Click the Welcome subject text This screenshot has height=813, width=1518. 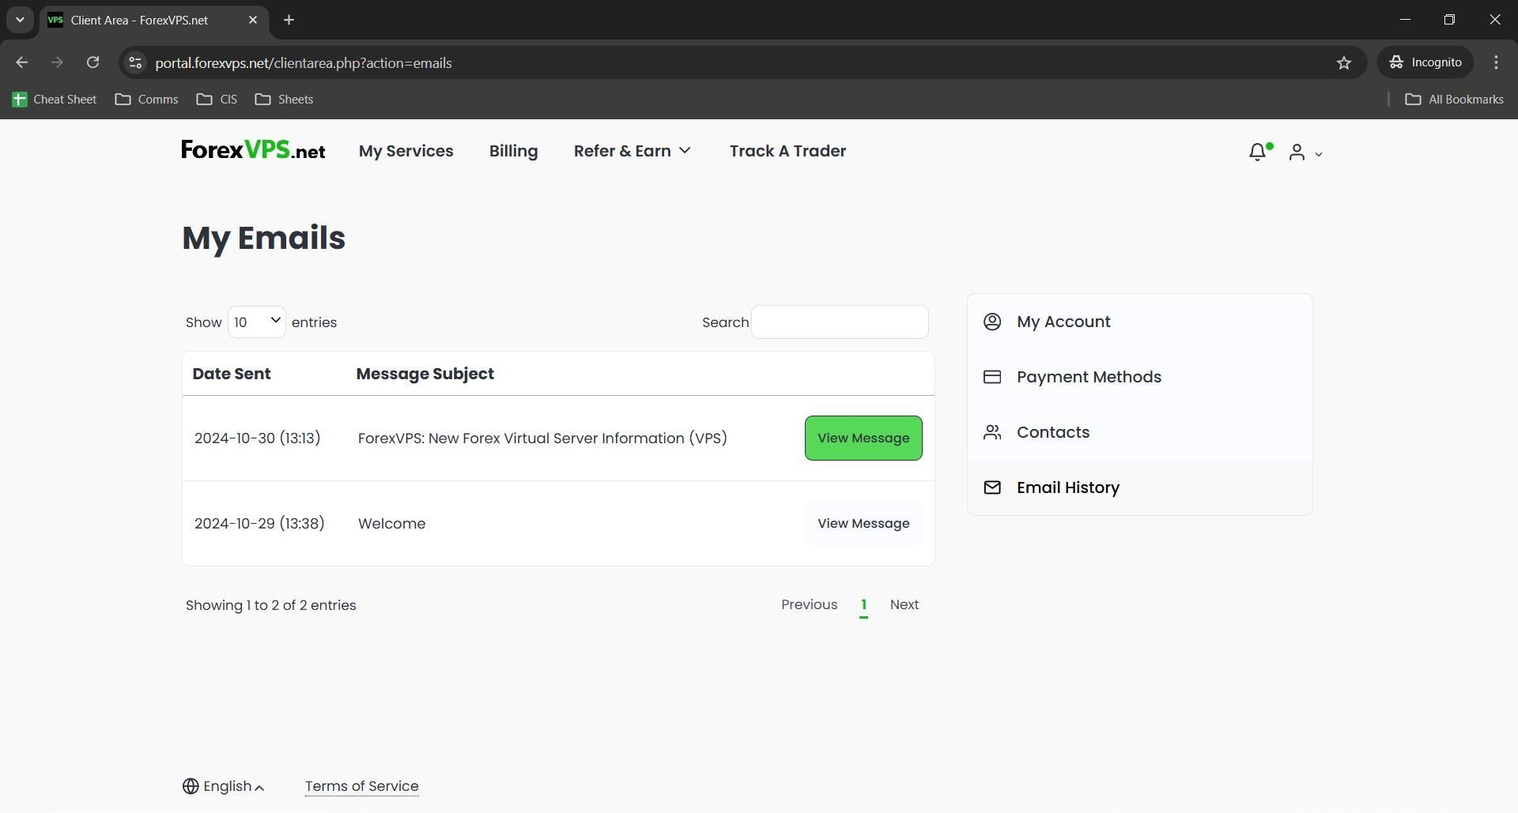(391, 523)
